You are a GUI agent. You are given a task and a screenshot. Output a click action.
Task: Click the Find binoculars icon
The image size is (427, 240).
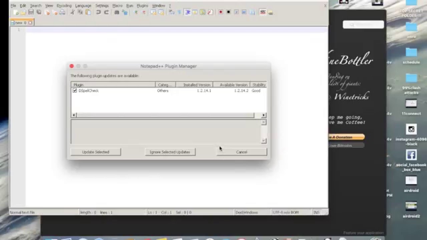(x=117, y=12)
